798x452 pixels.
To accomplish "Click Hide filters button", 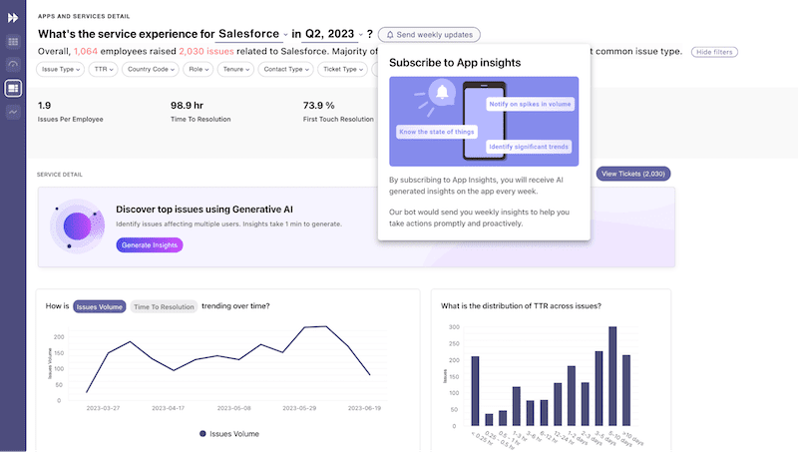I will (714, 52).
